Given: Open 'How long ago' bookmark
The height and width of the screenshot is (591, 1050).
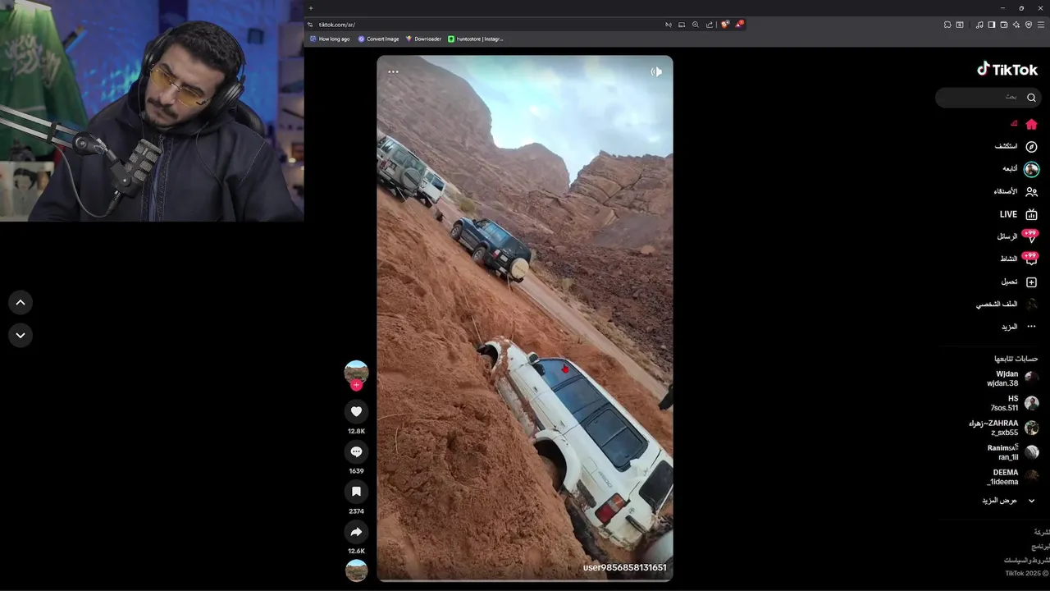Looking at the screenshot, I should click(330, 39).
